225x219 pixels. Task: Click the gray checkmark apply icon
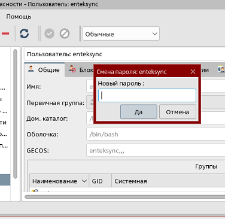pyautogui.click(x=49, y=34)
